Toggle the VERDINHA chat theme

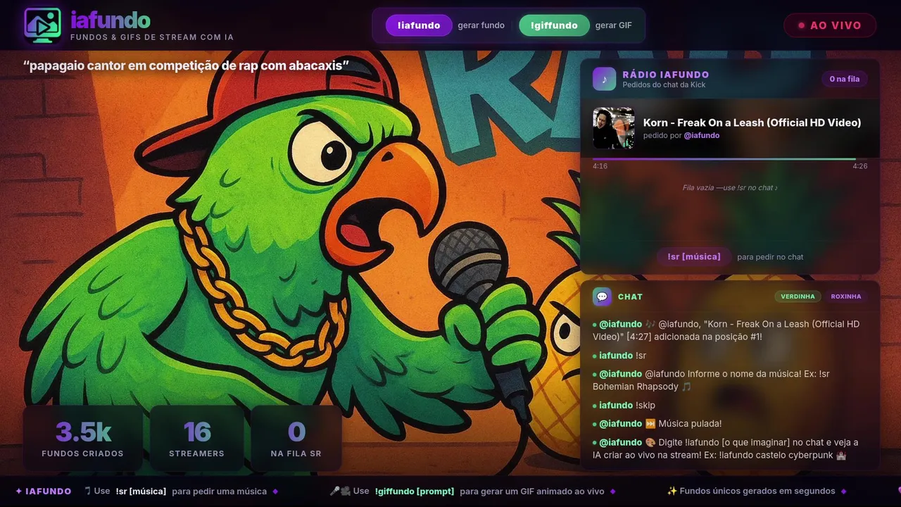pyautogui.click(x=798, y=296)
